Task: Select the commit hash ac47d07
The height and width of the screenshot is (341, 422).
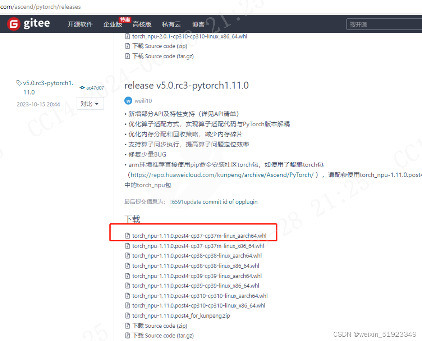Action: 95,87
